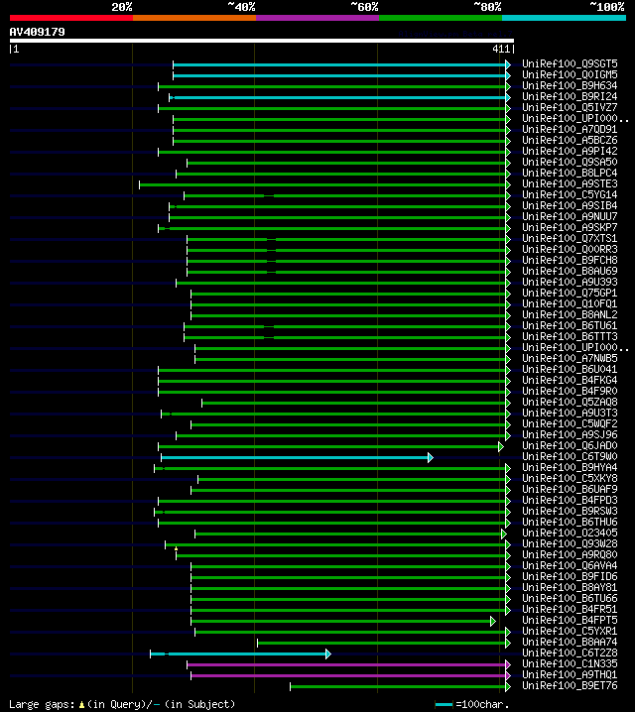Click the cyan alignment bar of UniRef100_C6T9W0
Image resolution: width=635 pixels, height=712 pixels.
point(295,458)
